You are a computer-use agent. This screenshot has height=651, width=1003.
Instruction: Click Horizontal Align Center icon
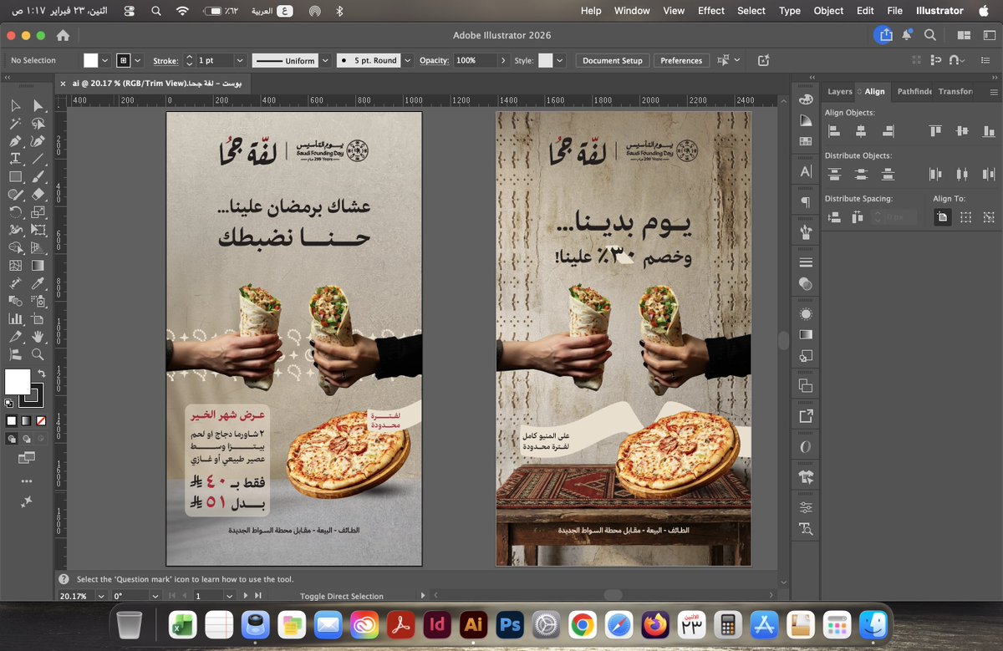(860, 130)
